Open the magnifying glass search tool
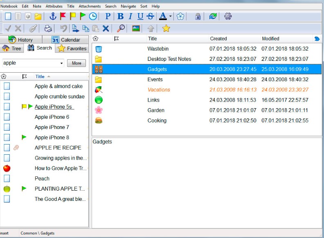This screenshot has width=324, height=238. (121, 29)
